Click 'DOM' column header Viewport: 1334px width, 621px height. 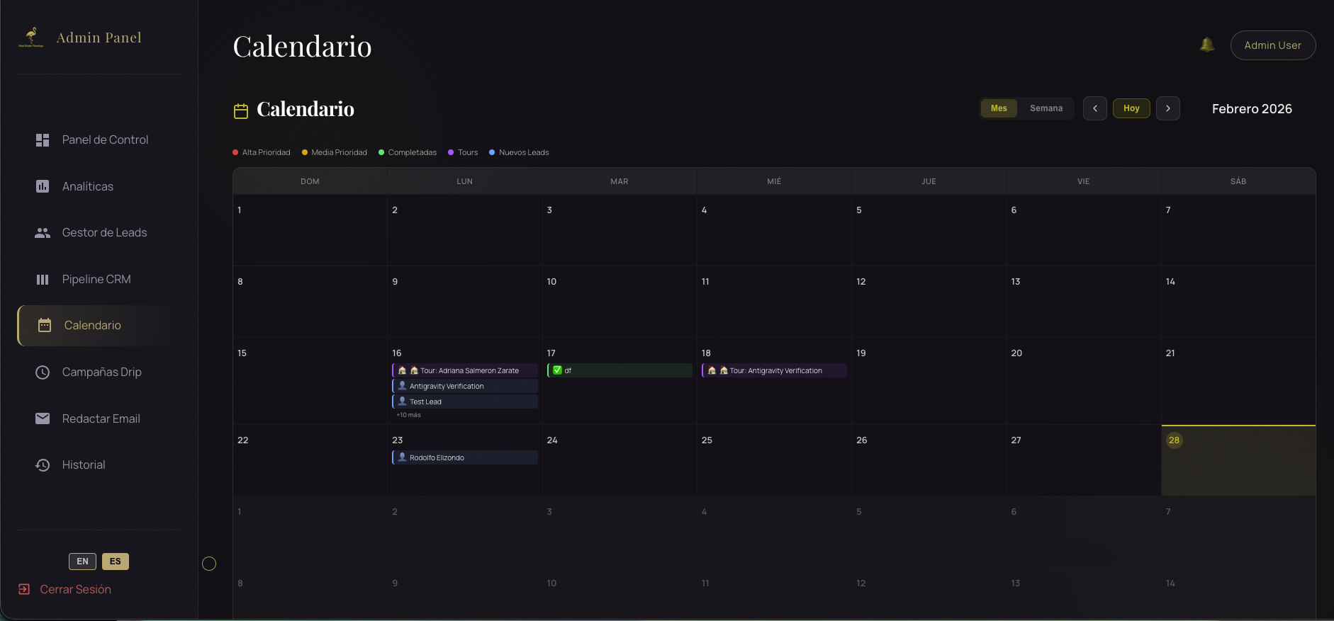(x=310, y=181)
